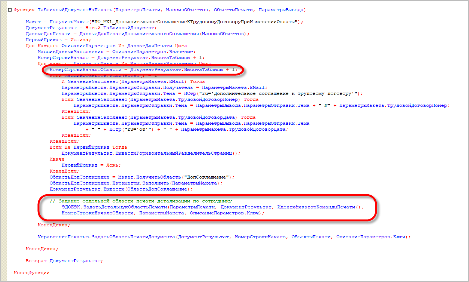The height and width of the screenshot is (282, 469).
Task: Click line Возврат ДокументРезультат
Action: [x=65, y=261]
